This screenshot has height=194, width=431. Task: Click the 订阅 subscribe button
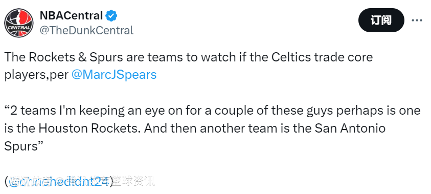point(381,20)
